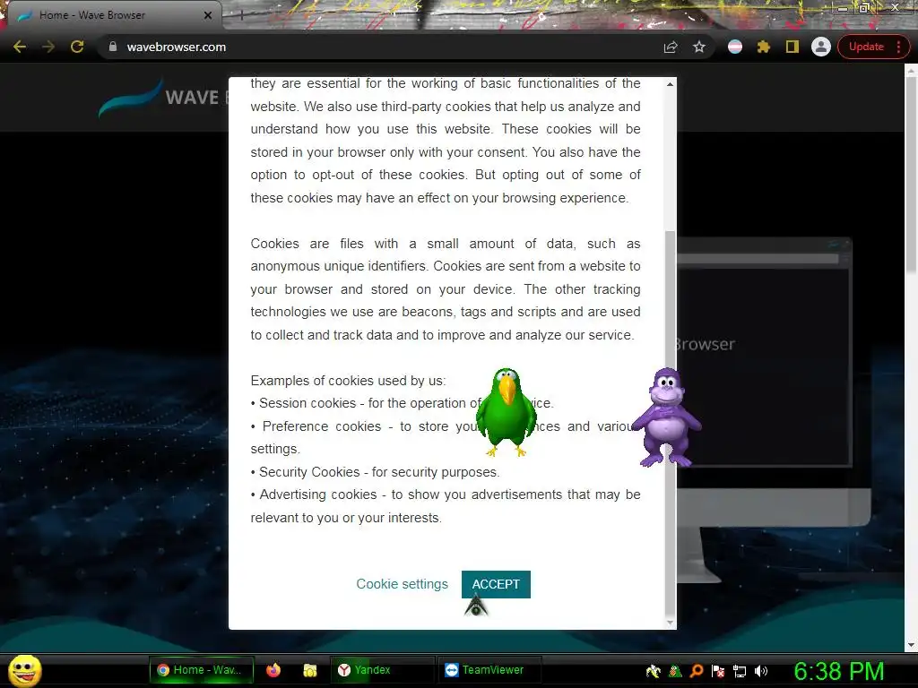
Task: View site info via the padlock icon
Action: click(113, 47)
